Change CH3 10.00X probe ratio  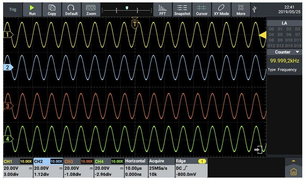87,162
